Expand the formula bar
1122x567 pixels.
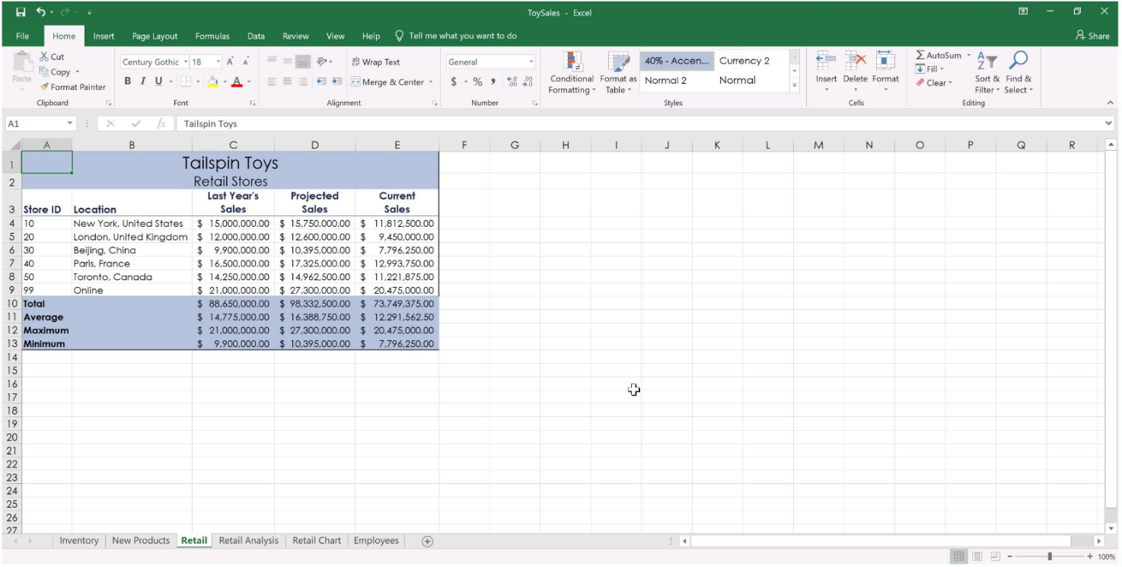pos(1108,123)
